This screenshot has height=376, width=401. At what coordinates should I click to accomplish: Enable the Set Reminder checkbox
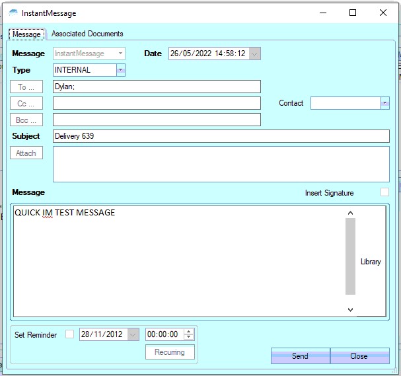click(70, 334)
